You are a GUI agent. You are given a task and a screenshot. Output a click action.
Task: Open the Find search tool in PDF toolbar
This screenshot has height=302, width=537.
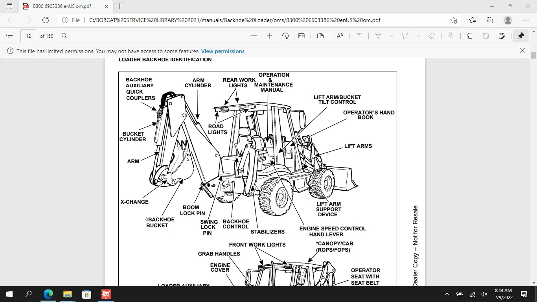[x=64, y=36]
